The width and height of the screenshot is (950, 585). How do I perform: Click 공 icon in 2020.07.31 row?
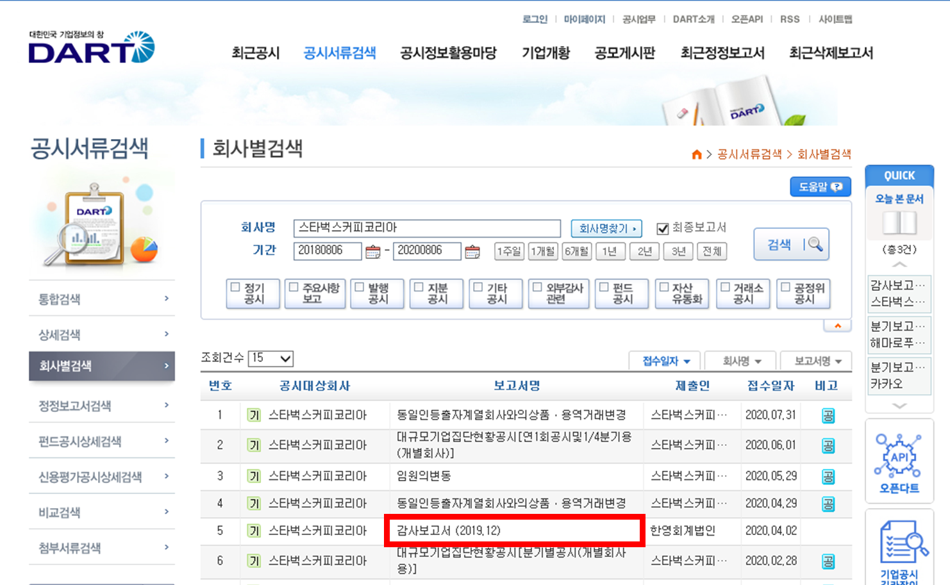click(x=828, y=416)
